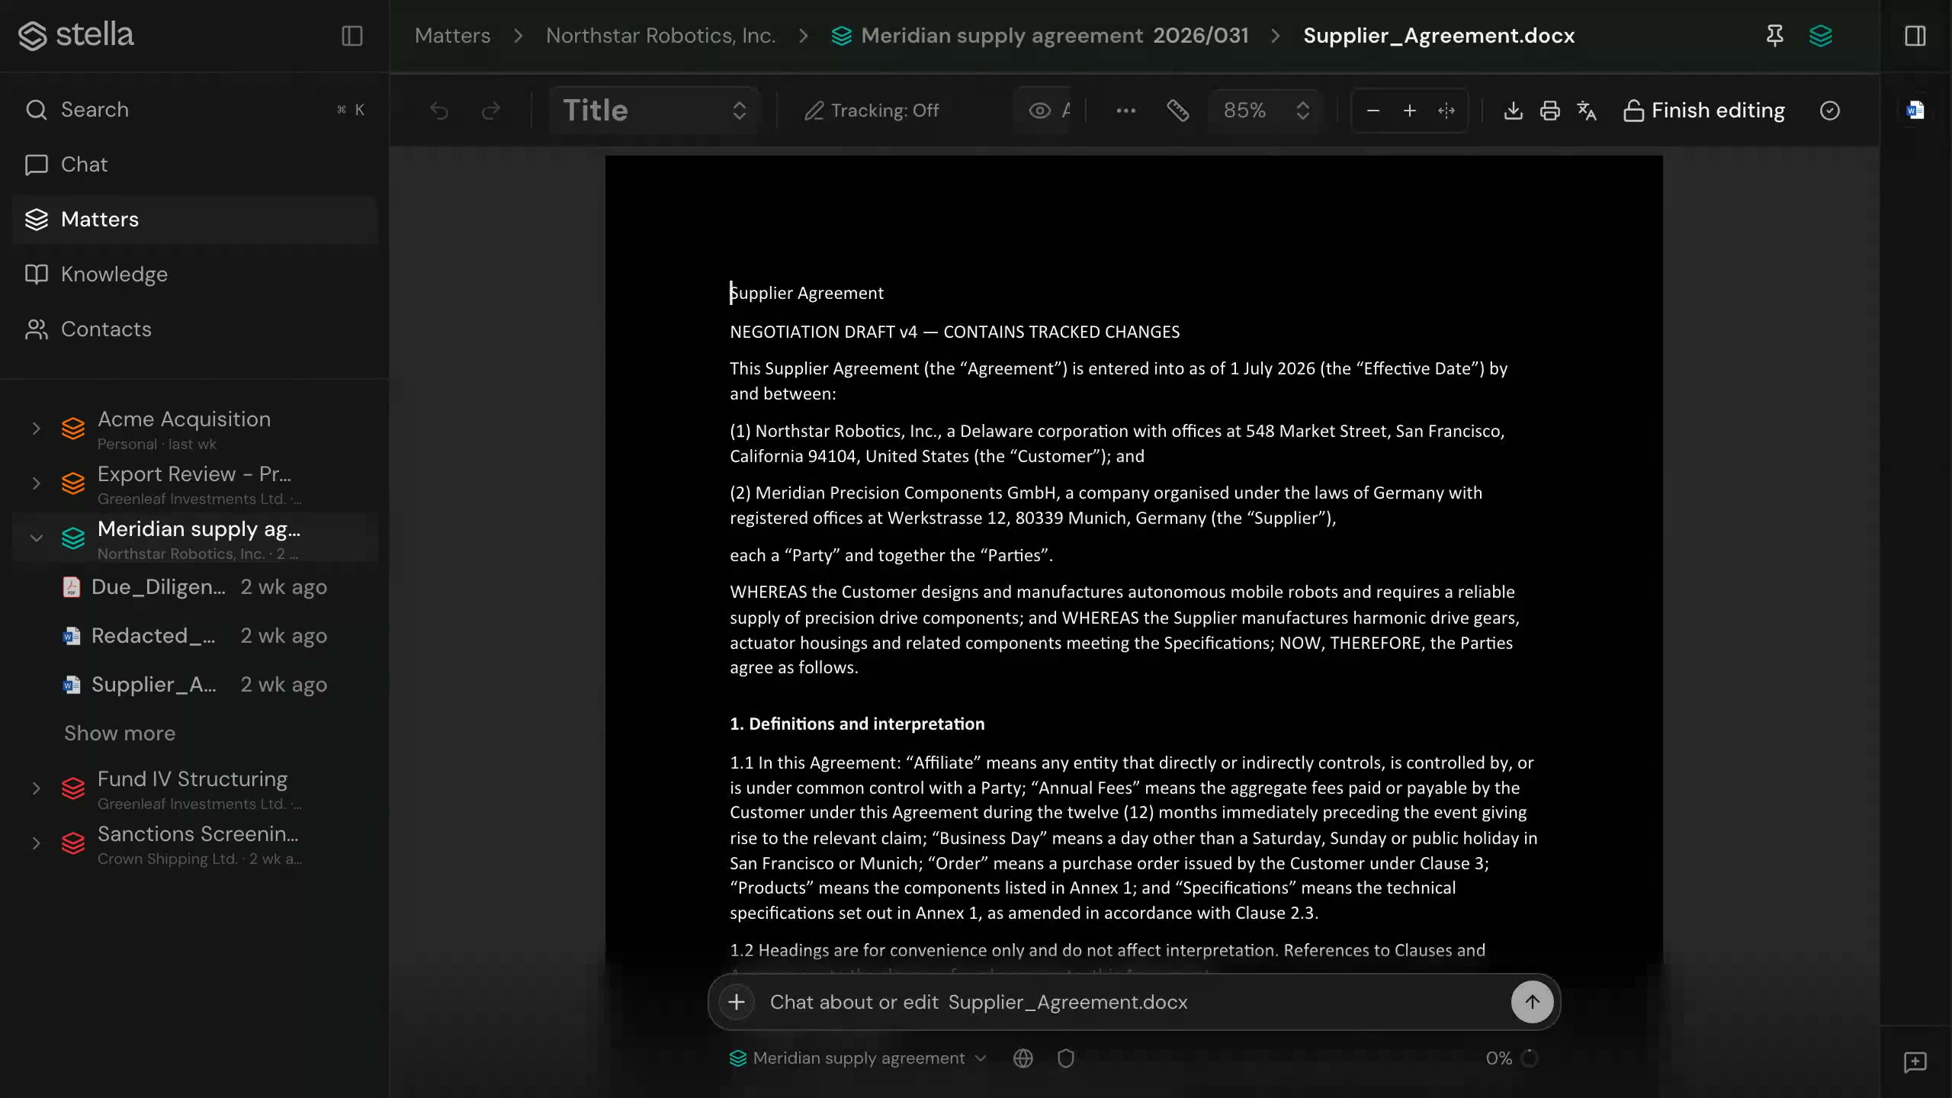Click the checkmark circle status icon
The image size is (1952, 1098).
point(1829,111)
